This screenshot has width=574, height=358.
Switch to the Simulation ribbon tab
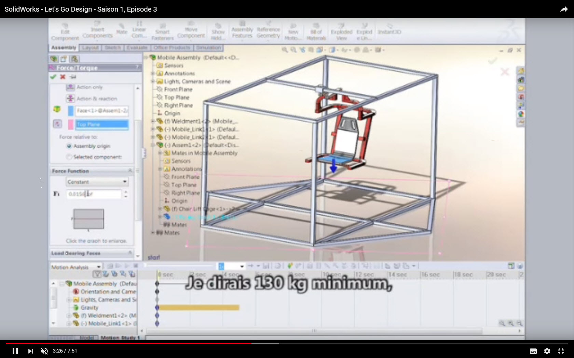pos(208,48)
